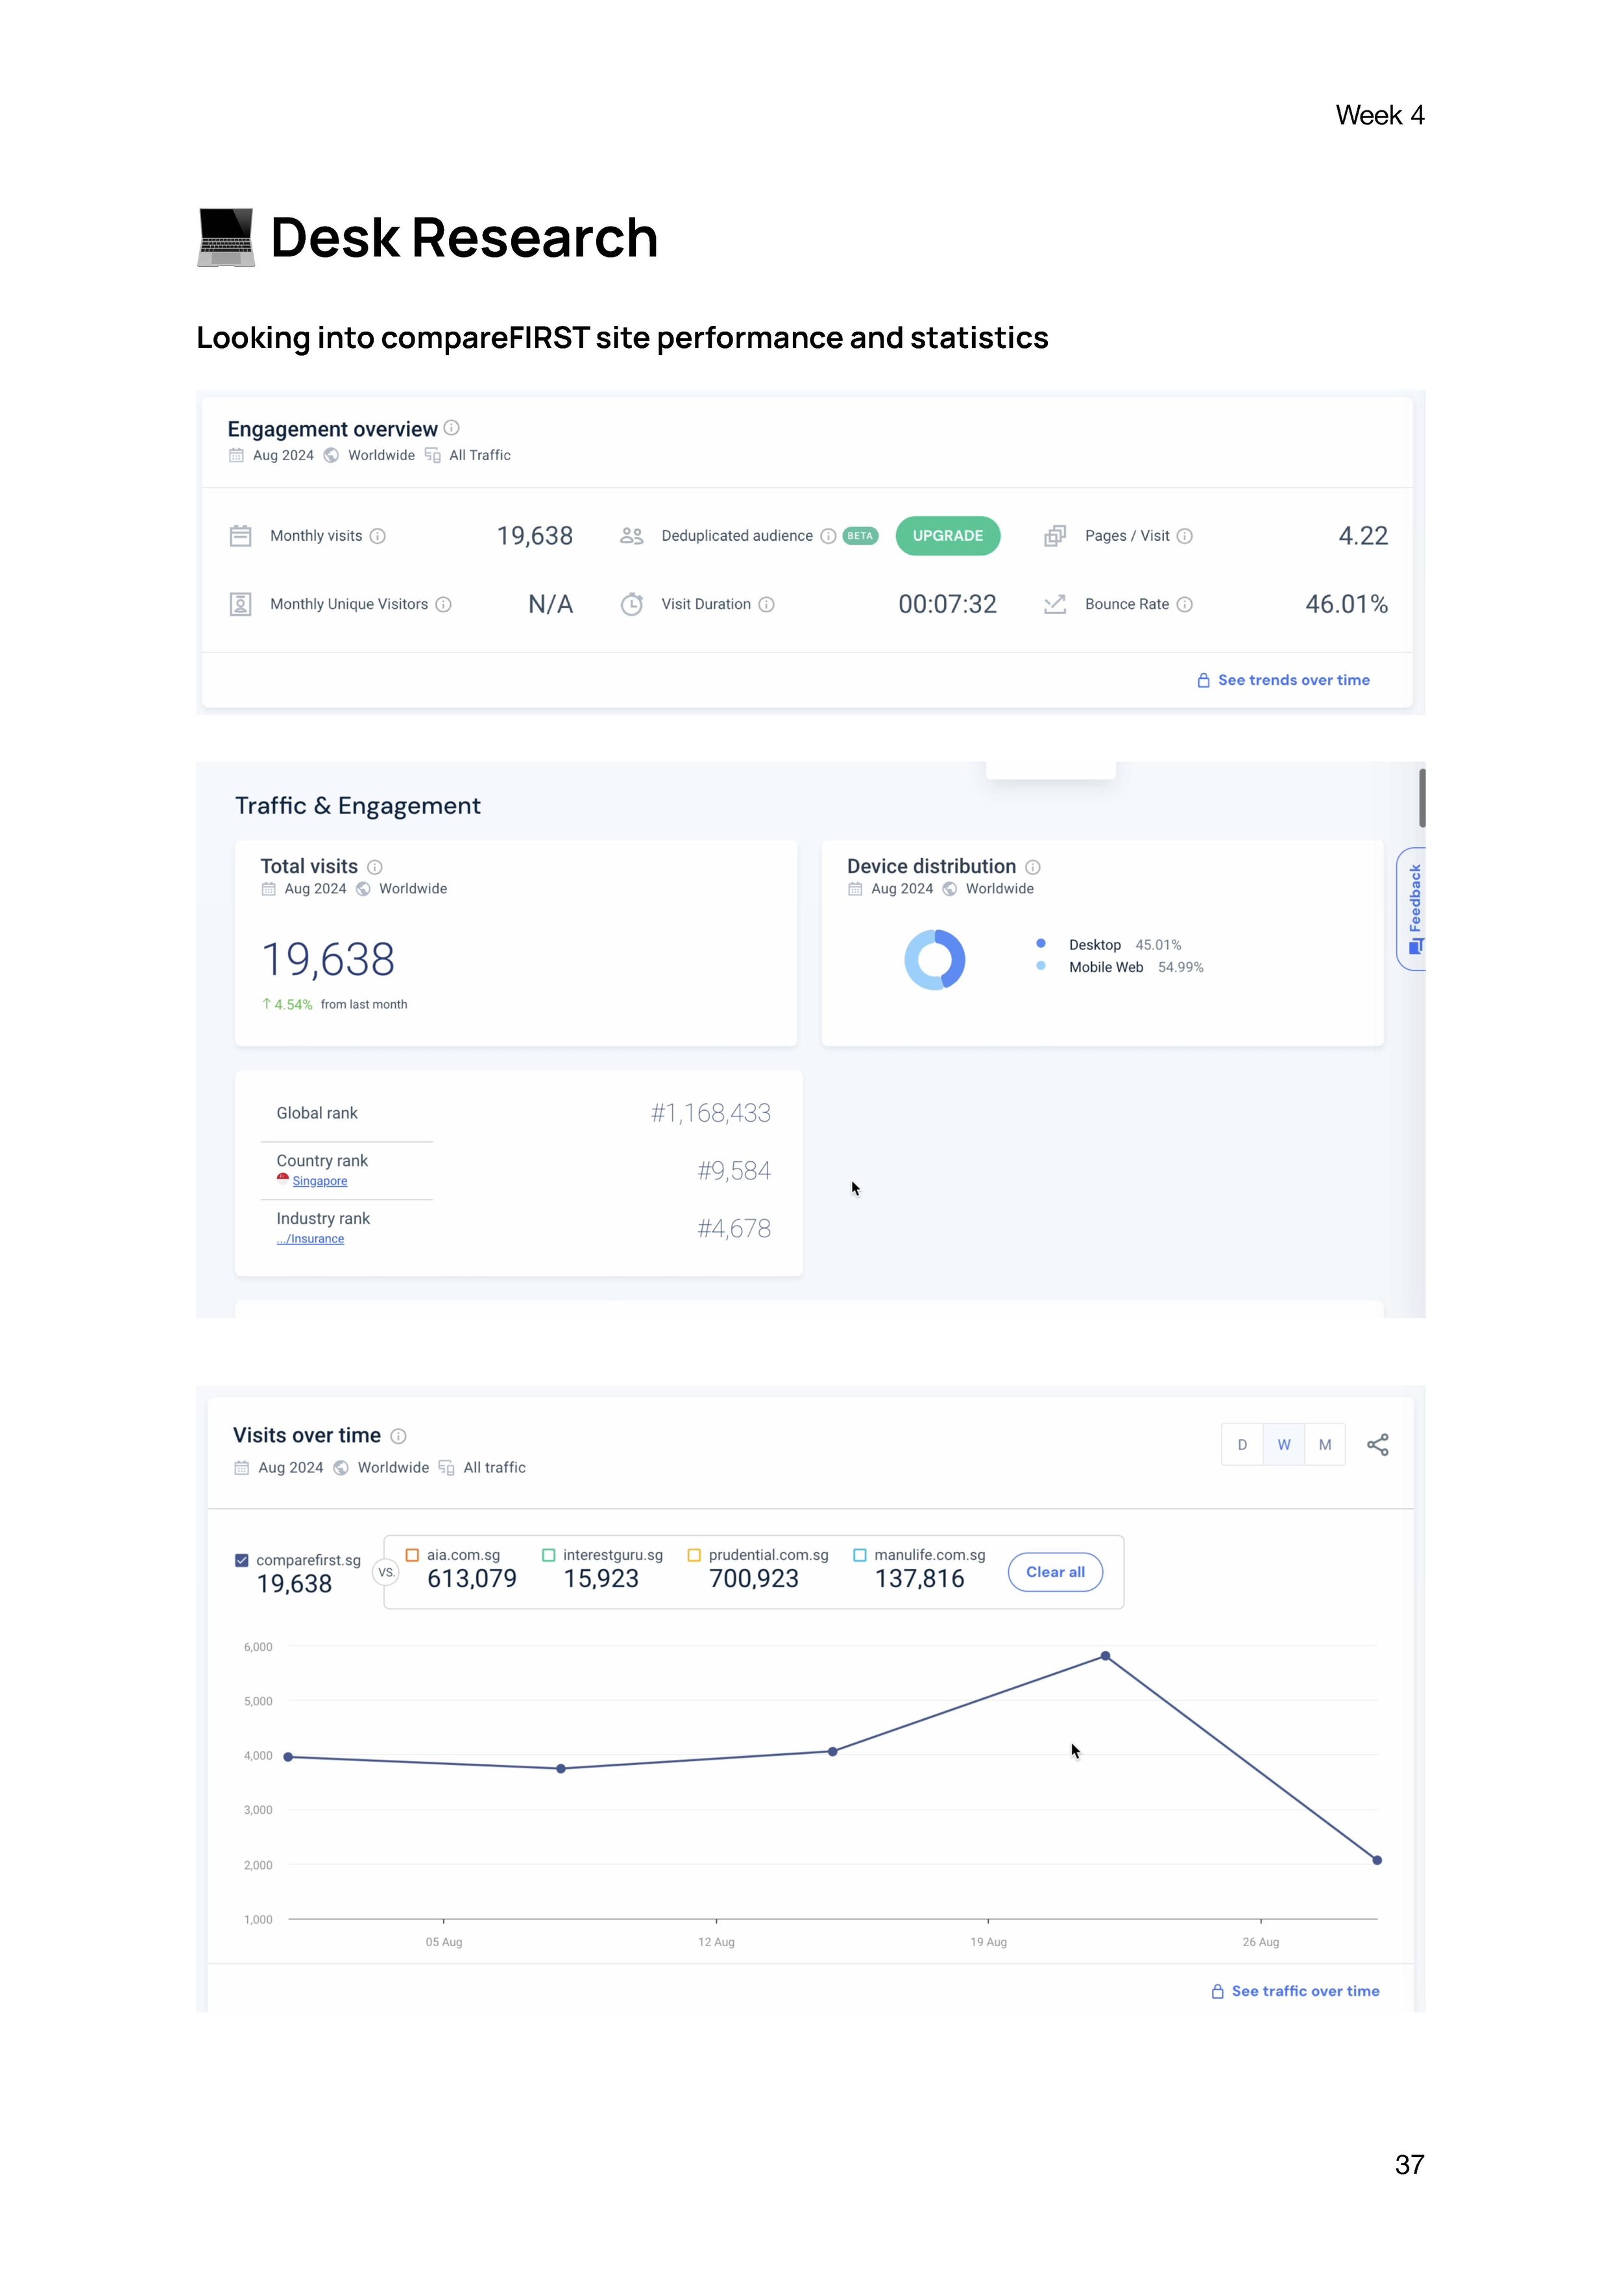Image resolution: width=1622 pixels, height=2296 pixels.
Task: Click the Bounce Rate value 46.01%
Action: pos(1346,604)
